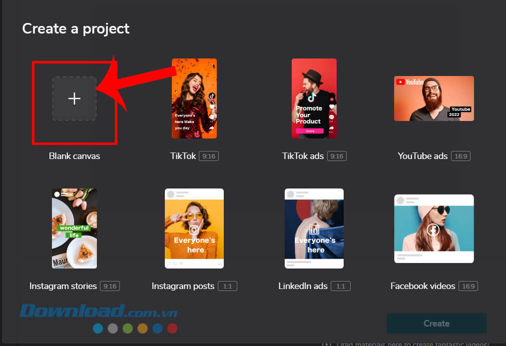Click the 9:16 badge beside TikTok ads
The width and height of the screenshot is (506, 346).
tap(337, 156)
